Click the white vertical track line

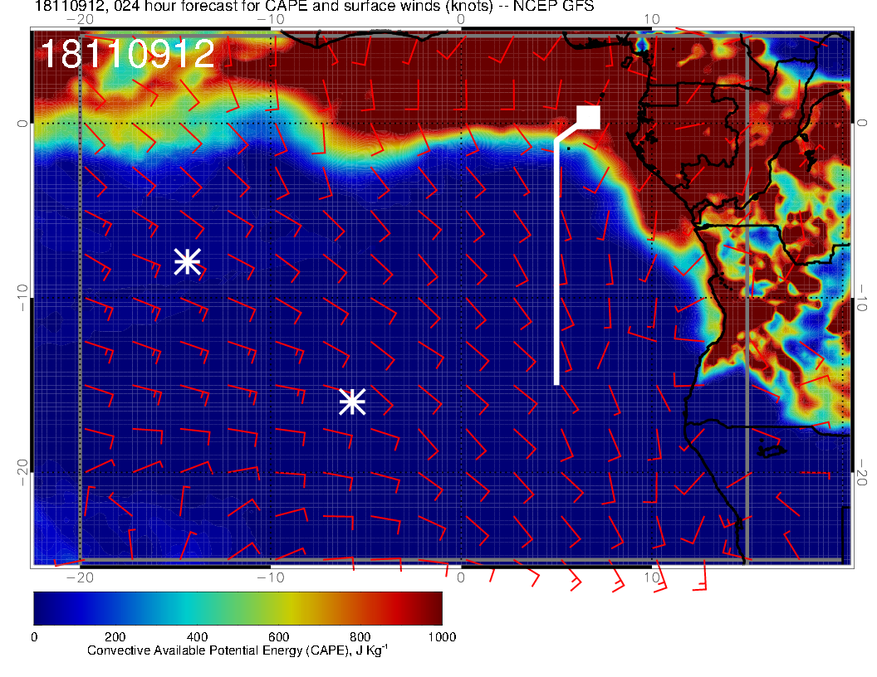pos(556,265)
